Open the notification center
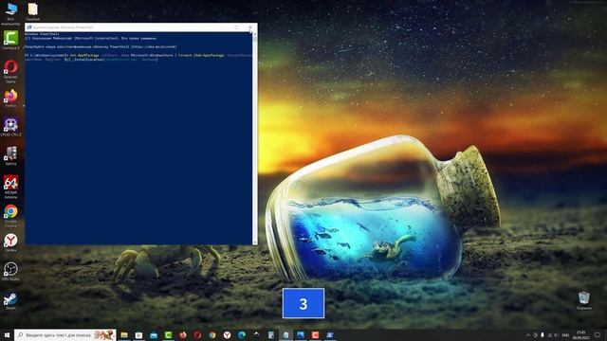 [x=598, y=334]
